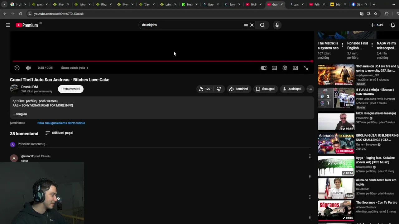The width and height of the screenshot is (399, 224).
Task: Click the "Pridėkite komentarą" comment field
Action: [x=164, y=144]
